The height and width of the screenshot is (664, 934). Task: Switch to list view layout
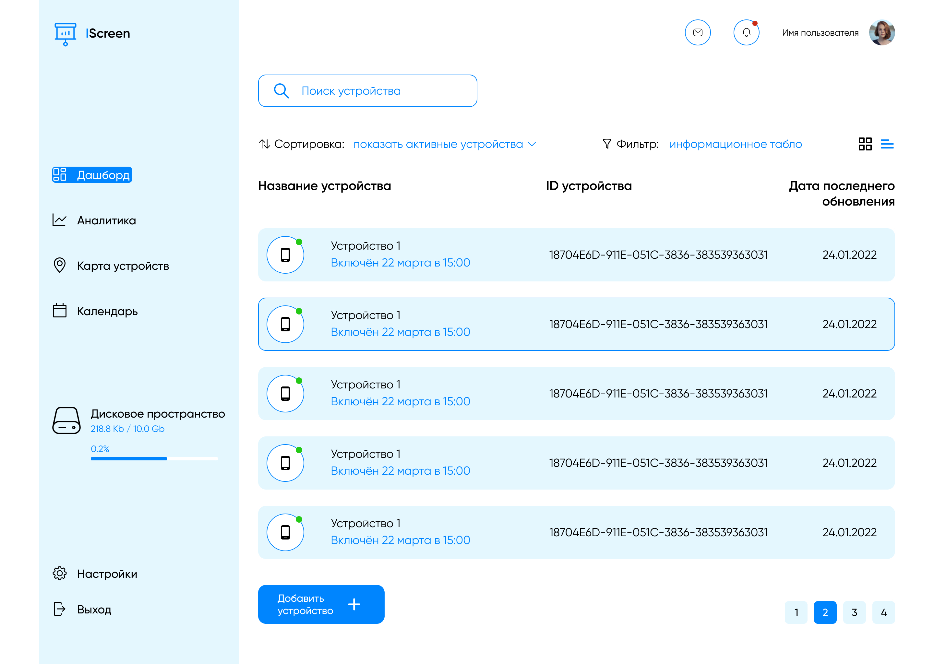[887, 144]
